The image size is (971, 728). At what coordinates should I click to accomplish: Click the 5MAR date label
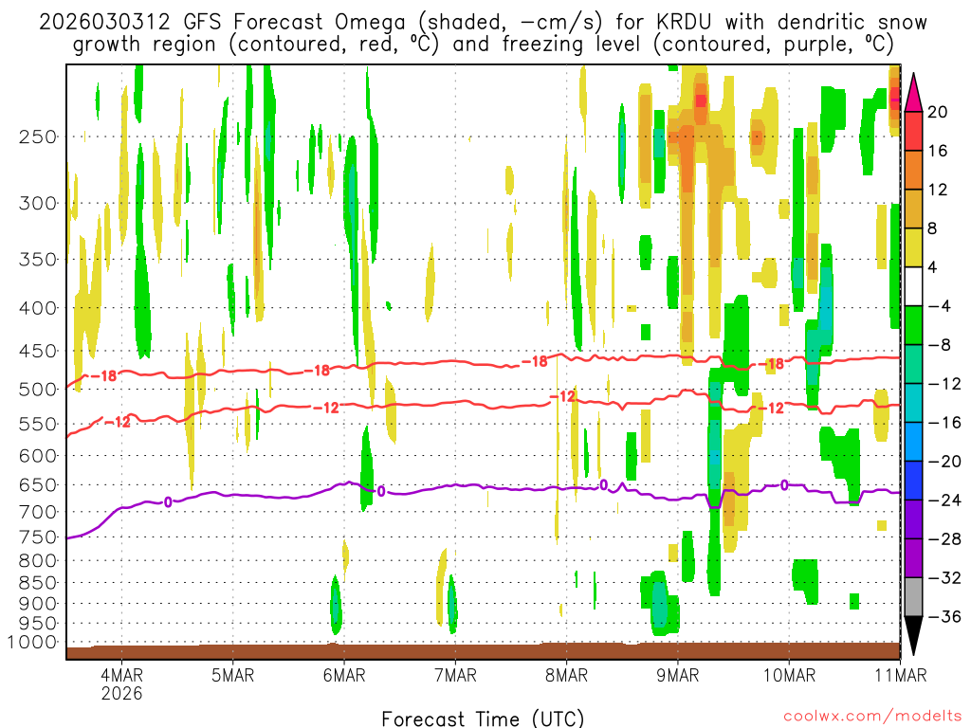click(x=233, y=675)
